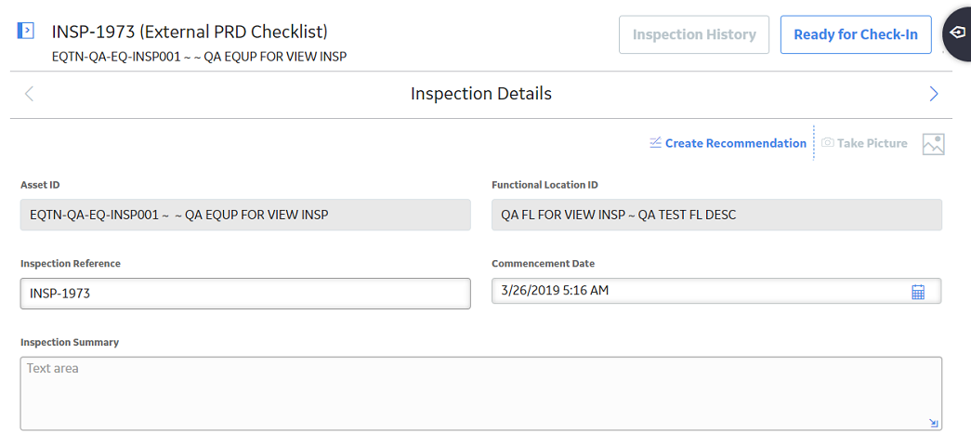Image resolution: width=971 pixels, height=446 pixels.
Task: Click the Functional Location ID field
Action: [x=716, y=215]
